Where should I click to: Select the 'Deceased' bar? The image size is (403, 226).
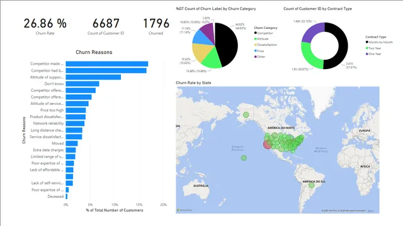tap(67, 196)
